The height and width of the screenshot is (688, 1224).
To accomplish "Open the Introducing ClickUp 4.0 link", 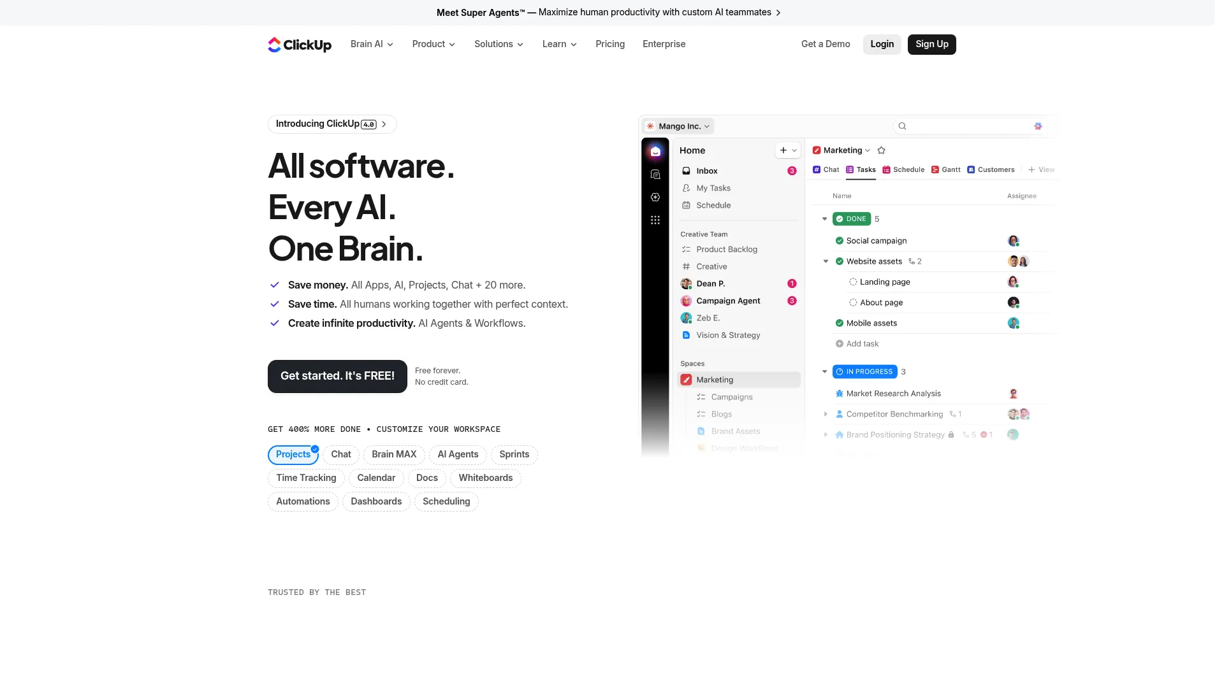I will click(332, 124).
